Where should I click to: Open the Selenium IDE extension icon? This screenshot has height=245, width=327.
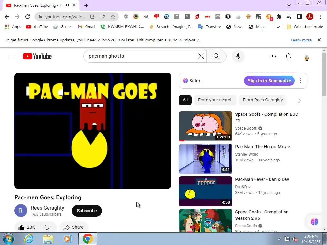click(x=258, y=17)
